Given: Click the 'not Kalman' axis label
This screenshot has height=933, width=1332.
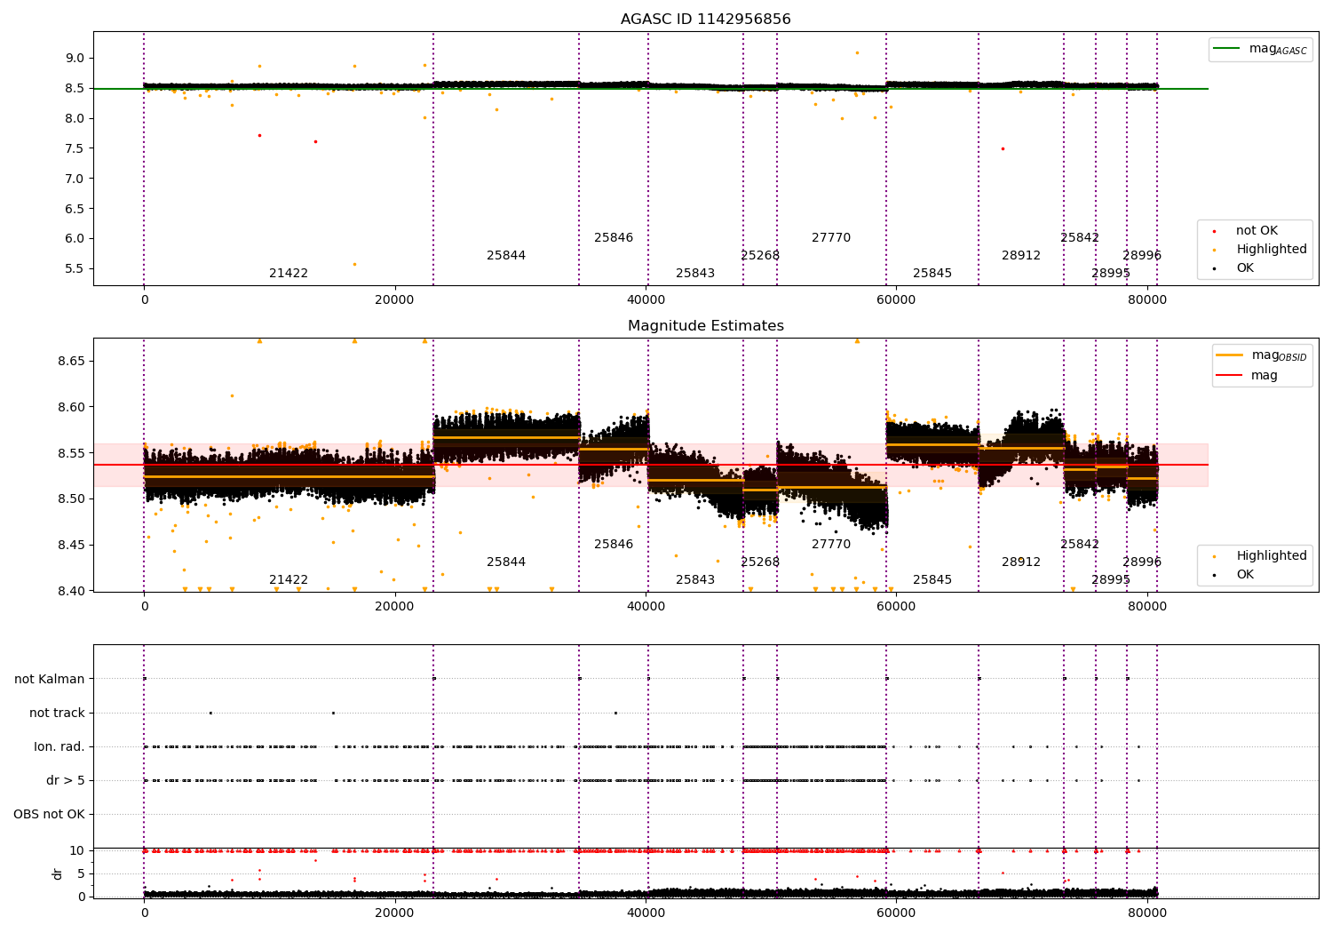Looking at the screenshot, I should coord(50,680).
